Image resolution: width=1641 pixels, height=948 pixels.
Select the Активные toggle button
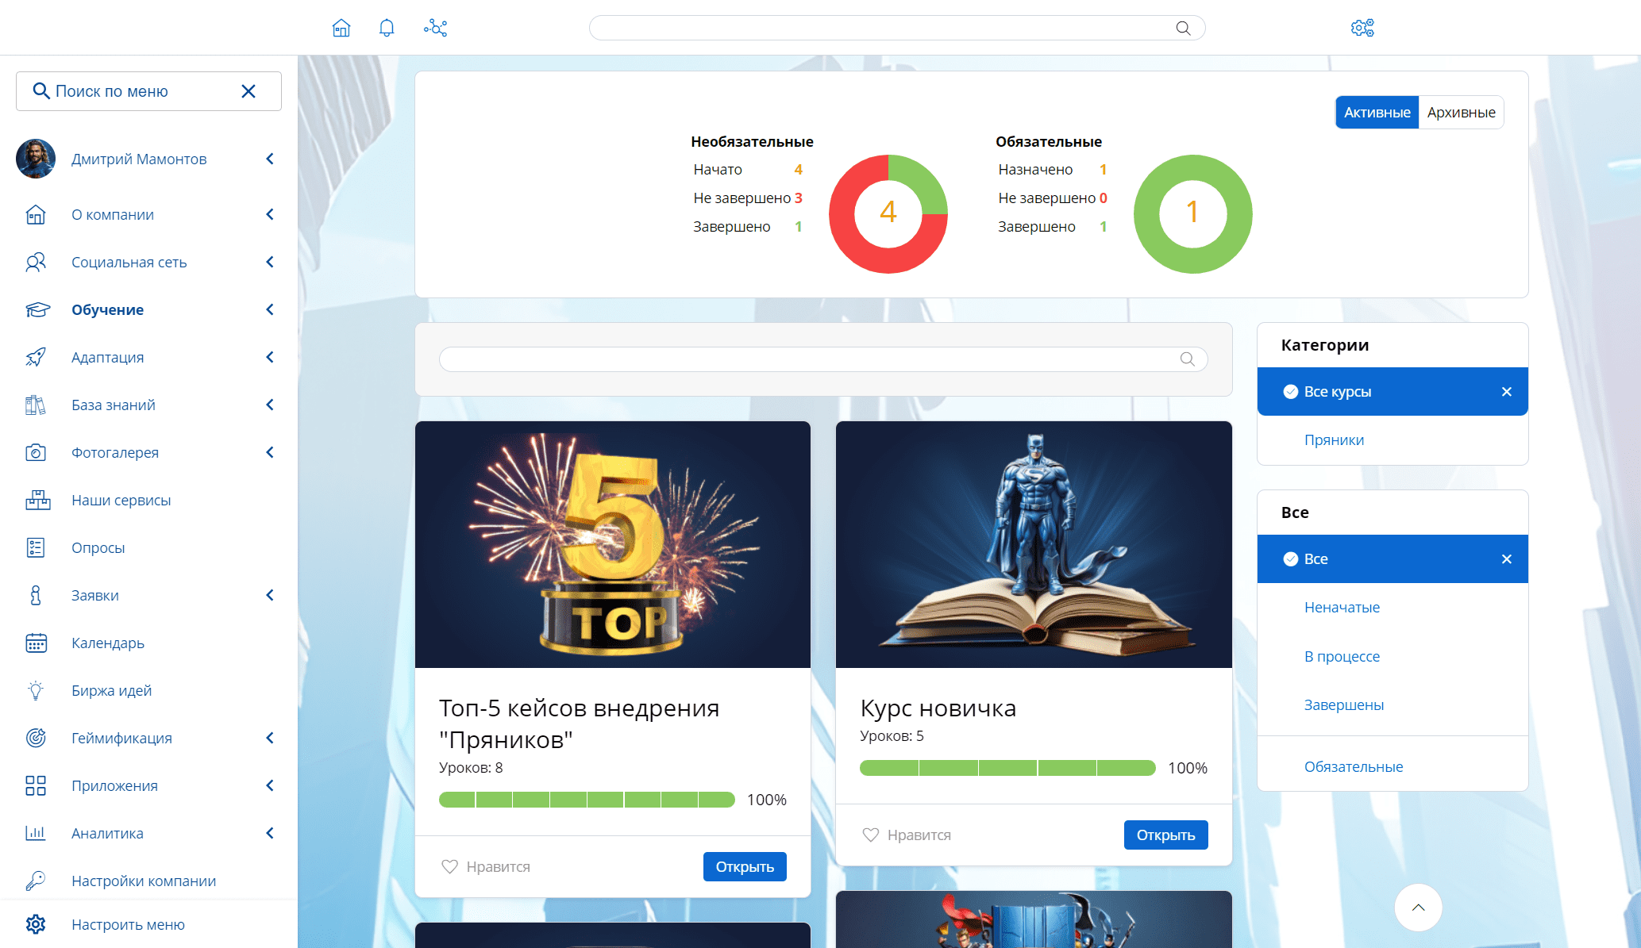pos(1377,113)
